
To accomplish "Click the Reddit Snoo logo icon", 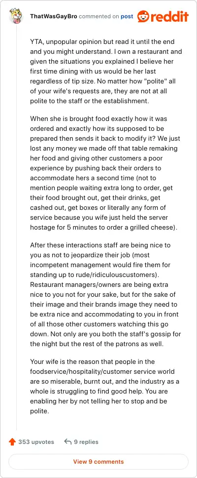I will coord(143,16).
